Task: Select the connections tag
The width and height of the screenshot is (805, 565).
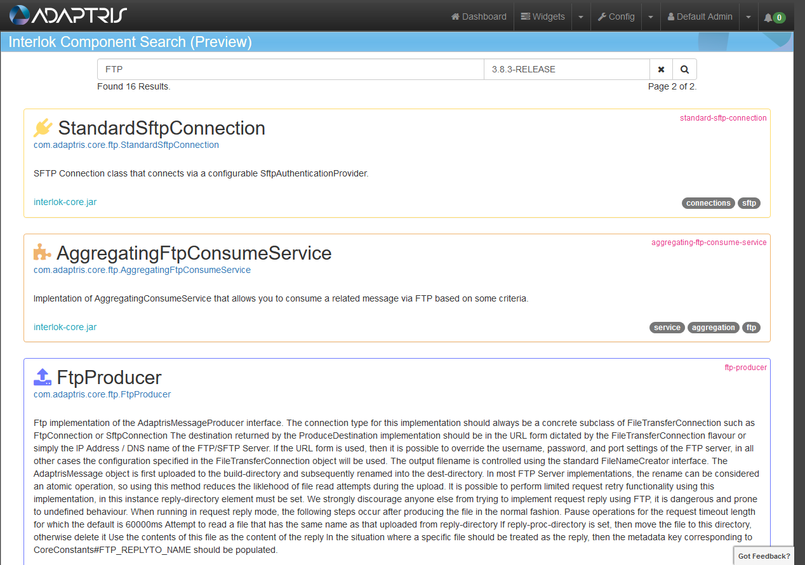Action: [709, 203]
